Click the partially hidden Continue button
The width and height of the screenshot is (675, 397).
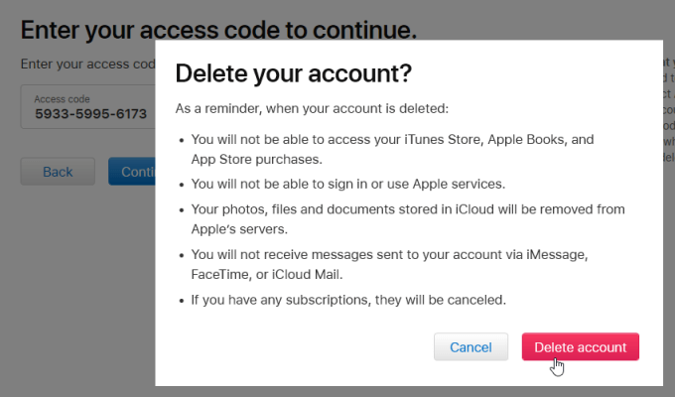pyautogui.click(x=132, y=172)
